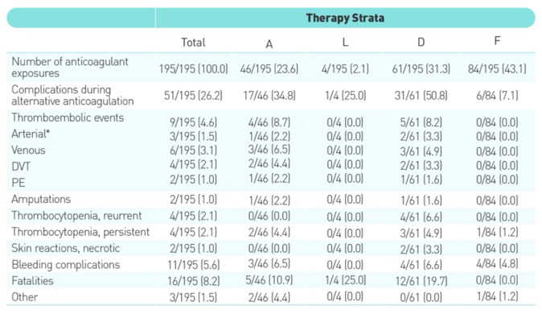Select the Number of anticoagulant exposures row label

[x=70, y=68]
